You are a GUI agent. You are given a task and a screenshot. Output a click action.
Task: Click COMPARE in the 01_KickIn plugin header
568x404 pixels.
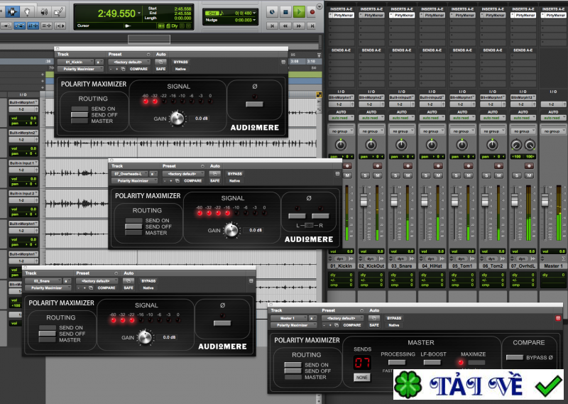[138, 69]
